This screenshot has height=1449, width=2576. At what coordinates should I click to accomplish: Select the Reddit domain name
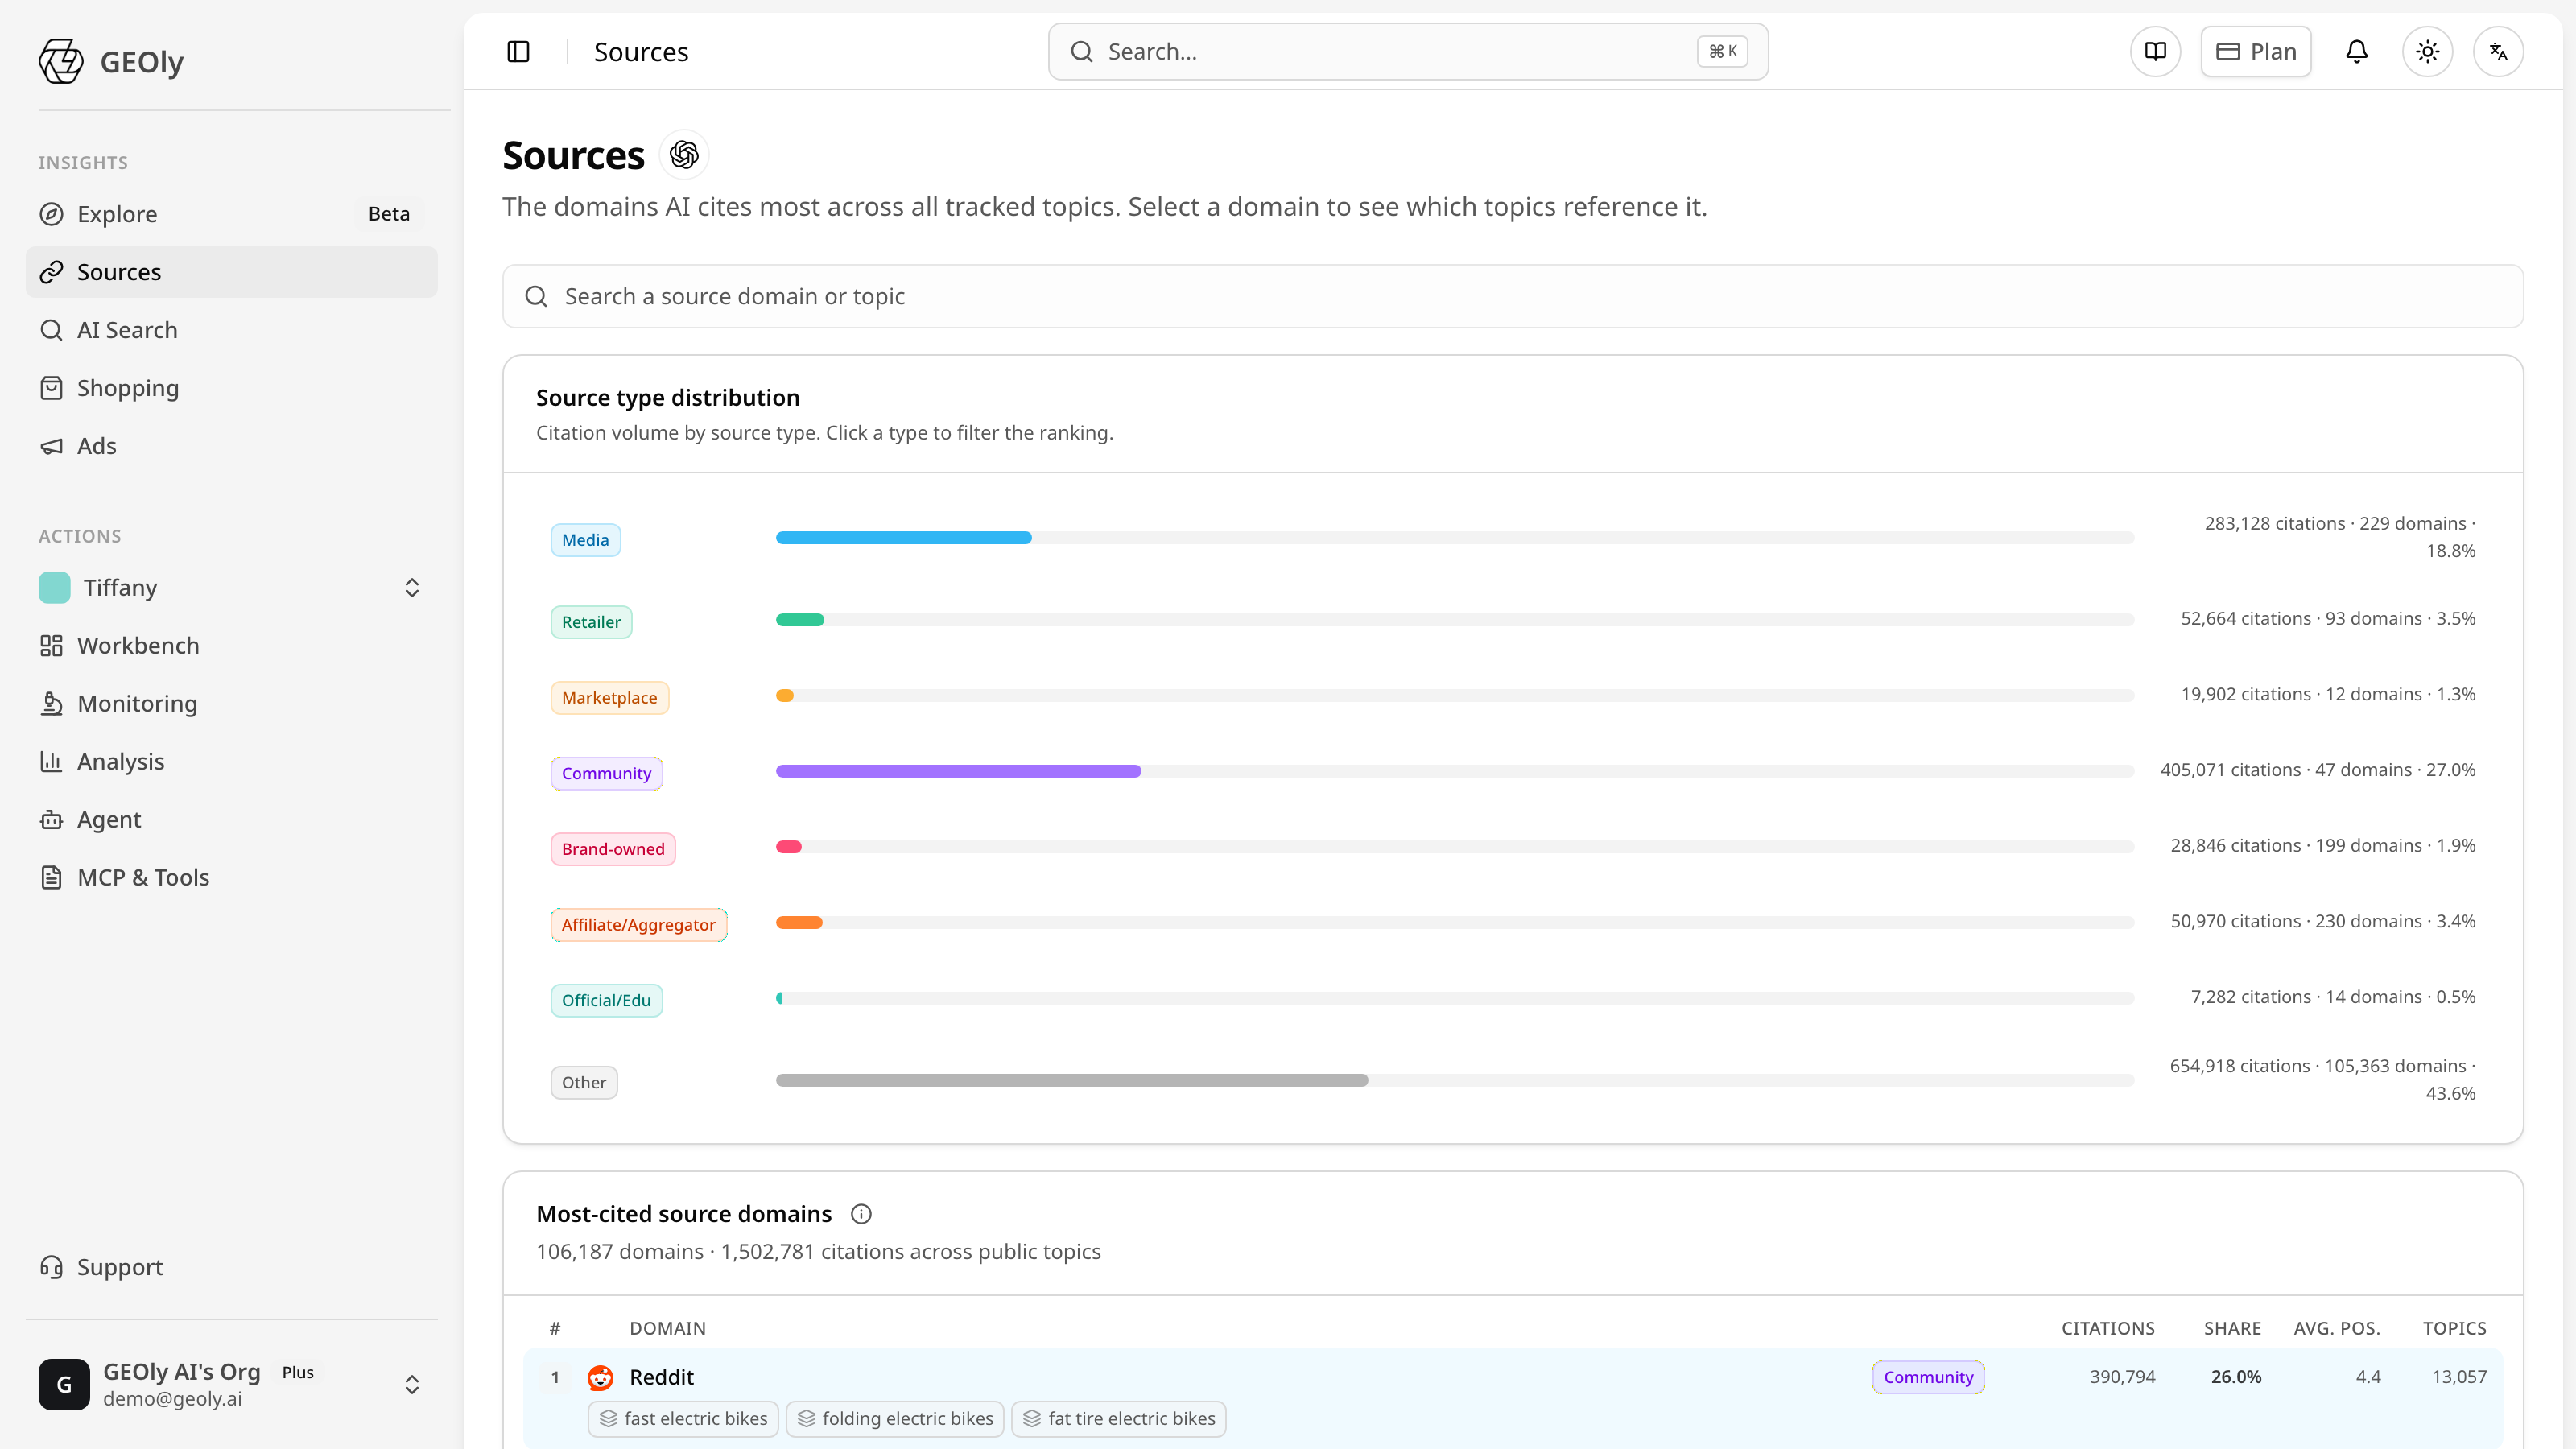click(661, 1377)
